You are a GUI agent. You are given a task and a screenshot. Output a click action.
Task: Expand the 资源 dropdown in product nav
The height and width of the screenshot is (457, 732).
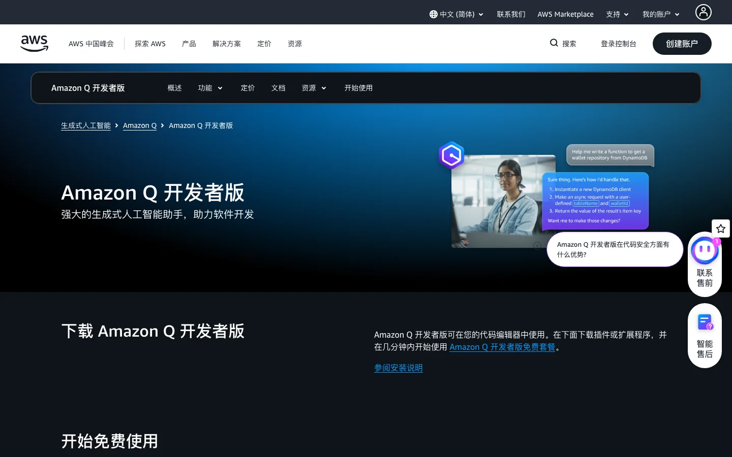coord(314,88)
